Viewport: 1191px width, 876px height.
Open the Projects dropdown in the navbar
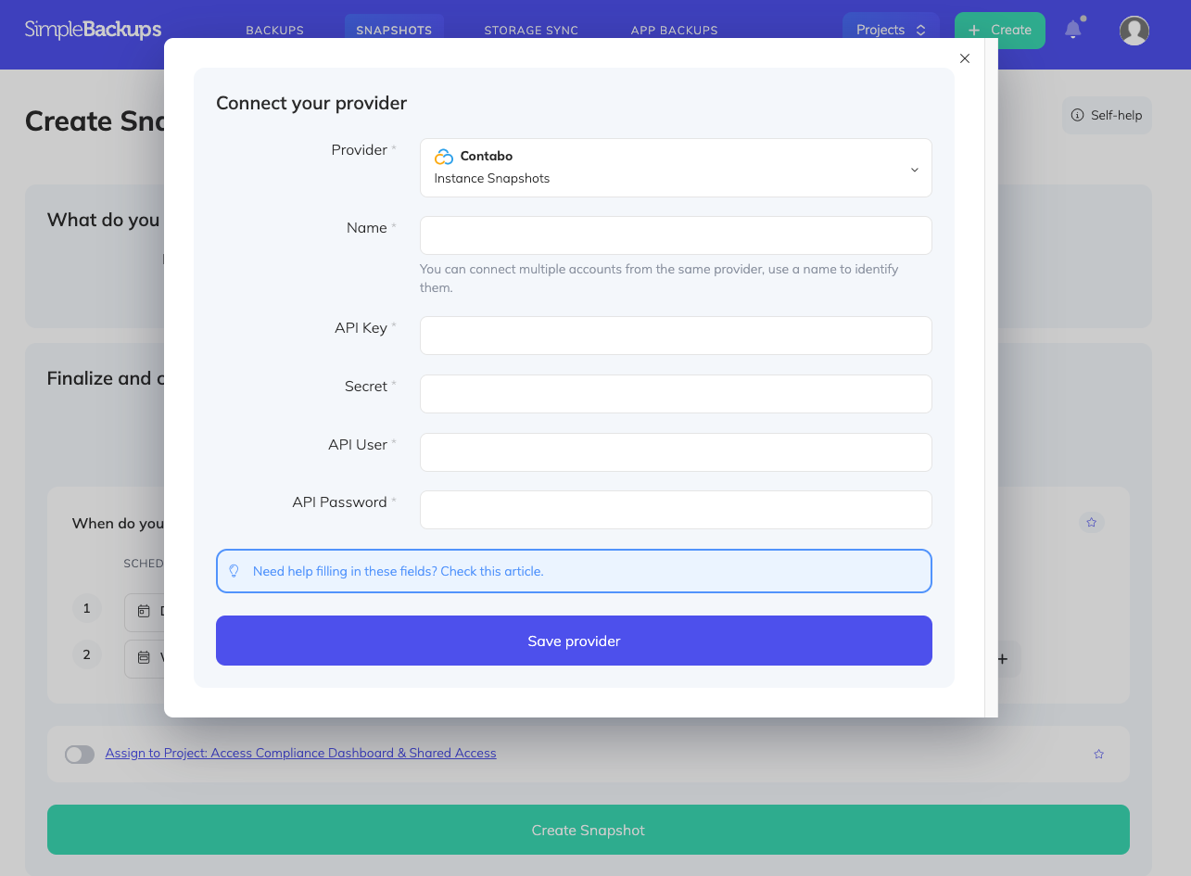890,29
